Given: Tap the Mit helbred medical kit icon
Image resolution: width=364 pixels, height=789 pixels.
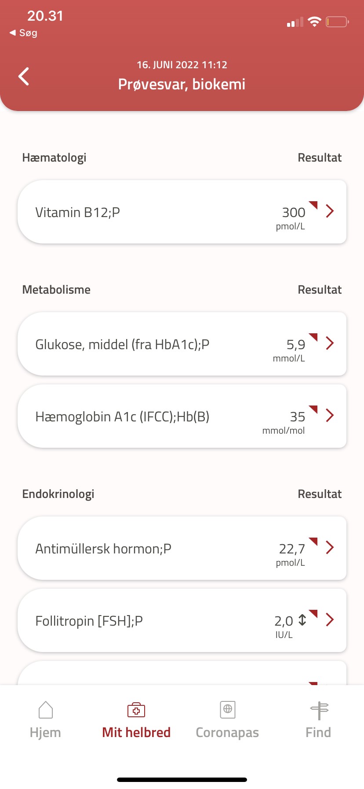Looking at the screenshot, I should click(136, 710).
